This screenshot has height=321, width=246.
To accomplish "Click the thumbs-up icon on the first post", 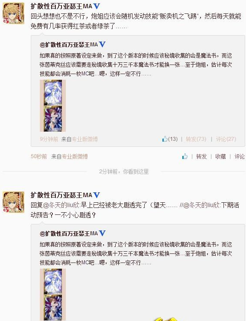I will coord(185,156).
